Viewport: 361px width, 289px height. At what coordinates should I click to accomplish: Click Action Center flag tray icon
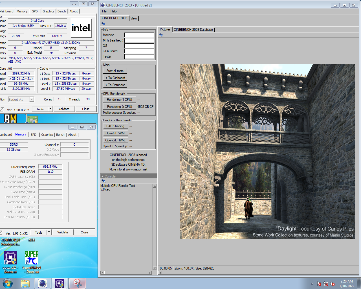(x=319, y=284)
